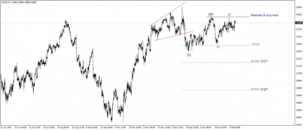Click the FE 100.0 Fibonacci label

tap(255, 61)
